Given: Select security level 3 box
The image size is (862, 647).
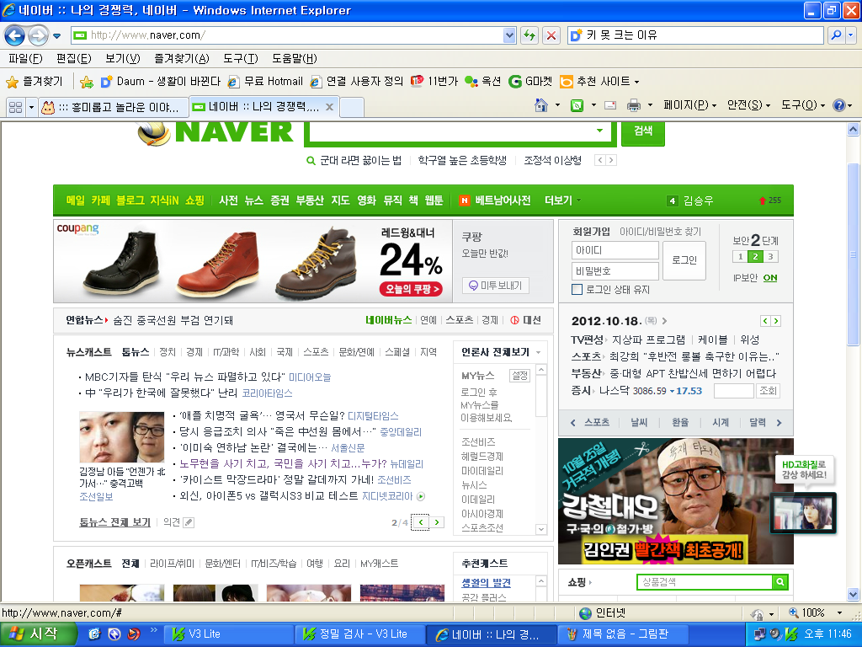Looking at the screenshot, I should coord(771,256).
